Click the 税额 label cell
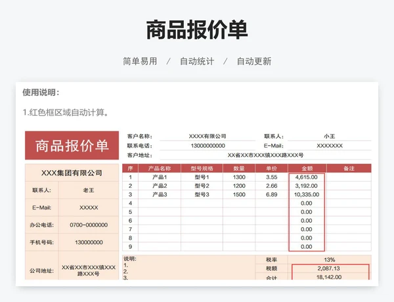The width and height of the screenshot is (394, 302). coord(271,269)
